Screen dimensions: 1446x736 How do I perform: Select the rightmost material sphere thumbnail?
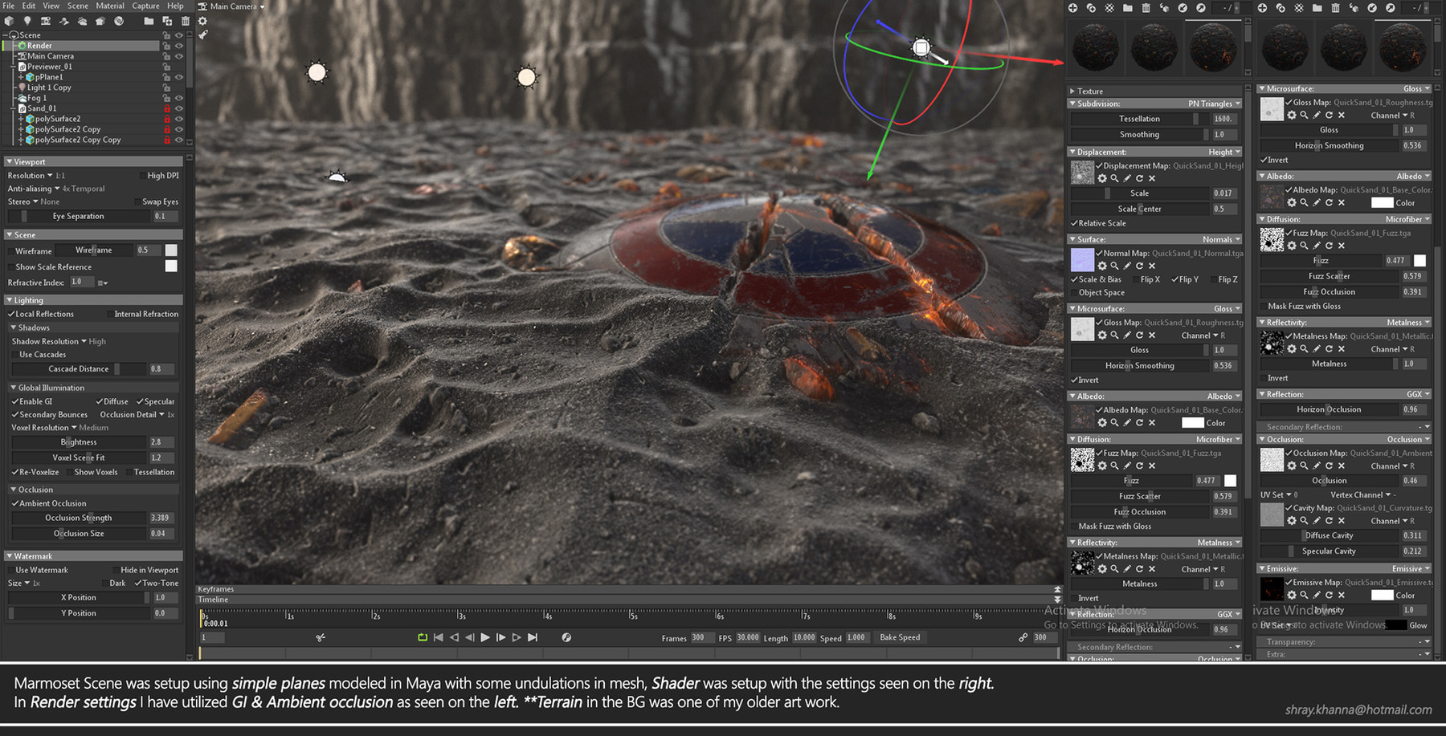(x=1401, y=47)
